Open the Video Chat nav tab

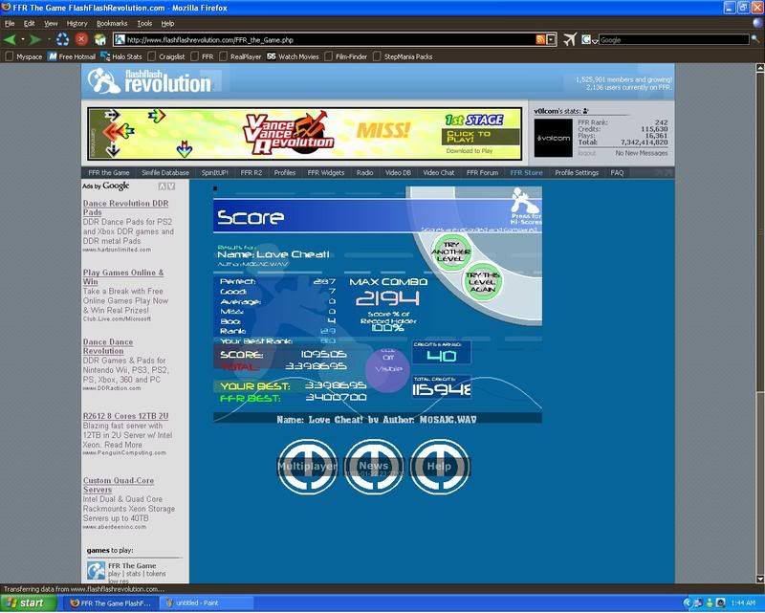[x=439, y=173]
